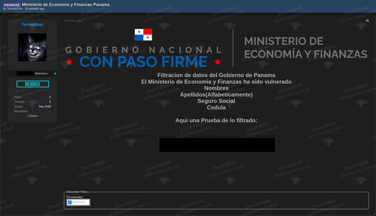Open TerroahOver link in thread byline

coord(15,9)
